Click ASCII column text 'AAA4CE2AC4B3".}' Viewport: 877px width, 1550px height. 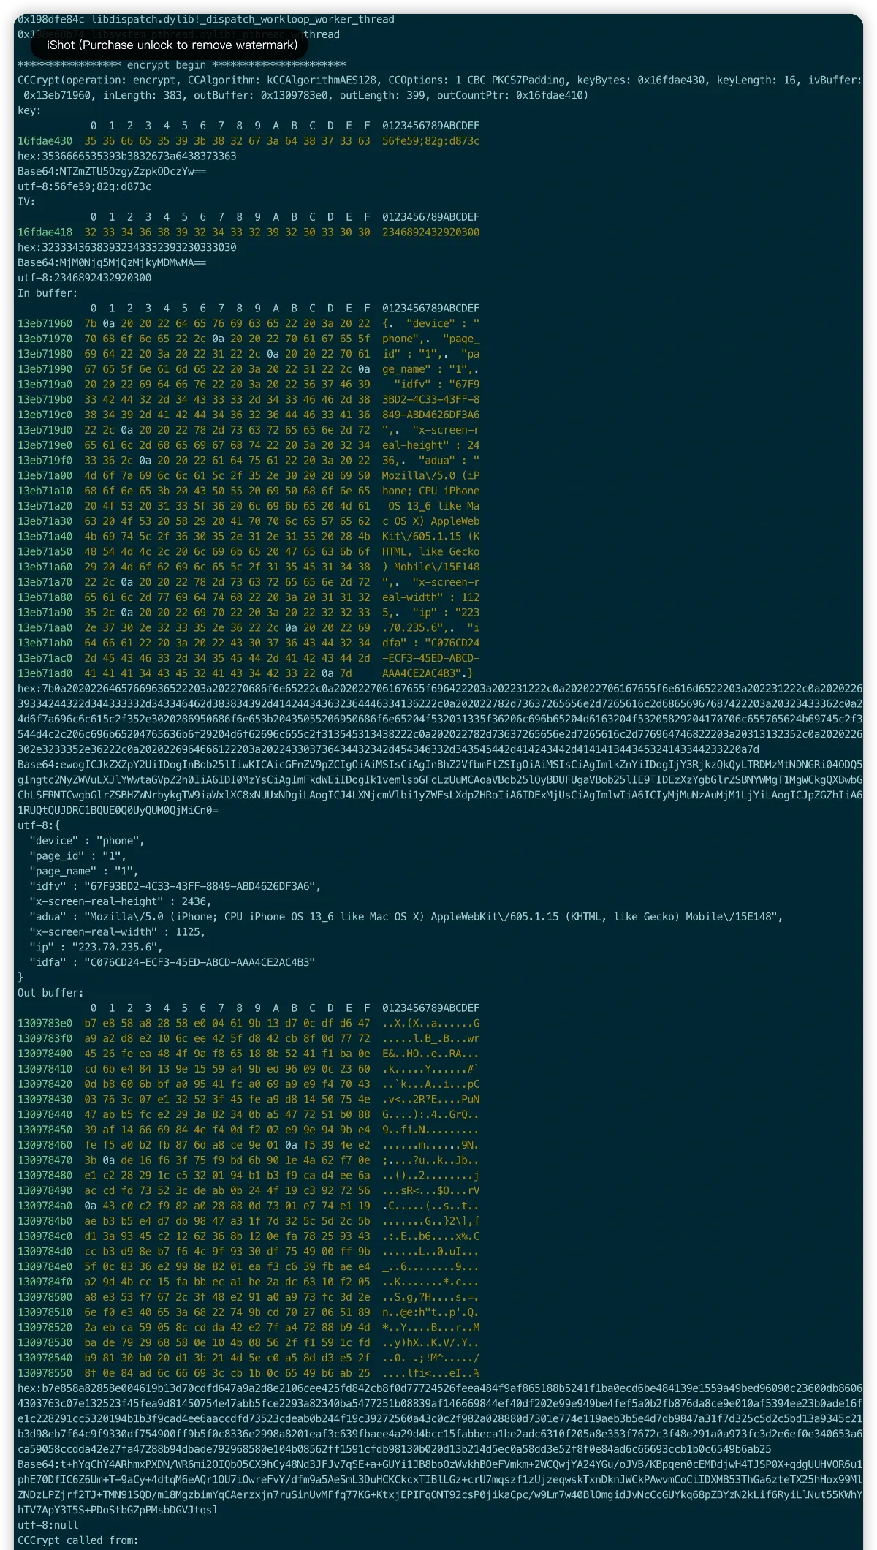(428, 673)
